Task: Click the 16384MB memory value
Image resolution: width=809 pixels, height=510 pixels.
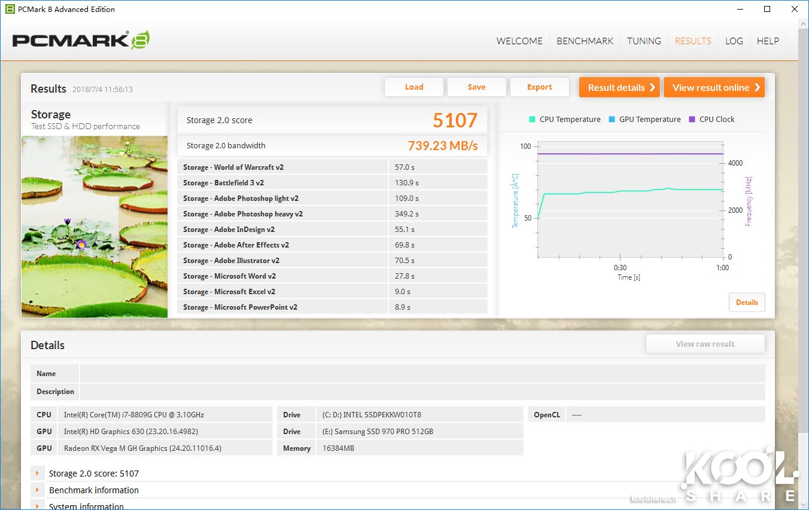Action: click(419, 448)
